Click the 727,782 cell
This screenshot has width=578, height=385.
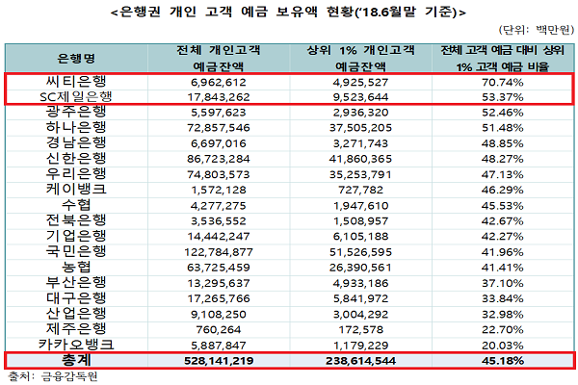361,190
